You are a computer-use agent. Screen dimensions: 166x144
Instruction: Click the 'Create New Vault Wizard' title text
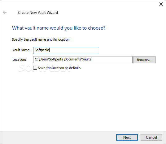(x=38, y=13)
